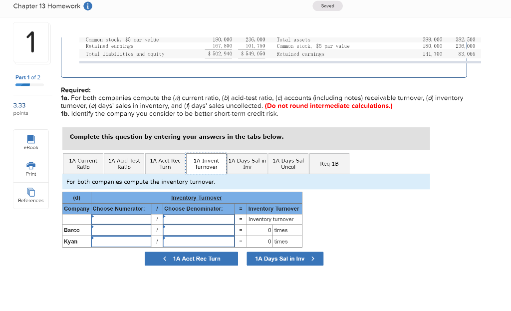The image size is (511, 311).
Task: Select the 1A Invent Turnover tab
Action: [206, 164]
